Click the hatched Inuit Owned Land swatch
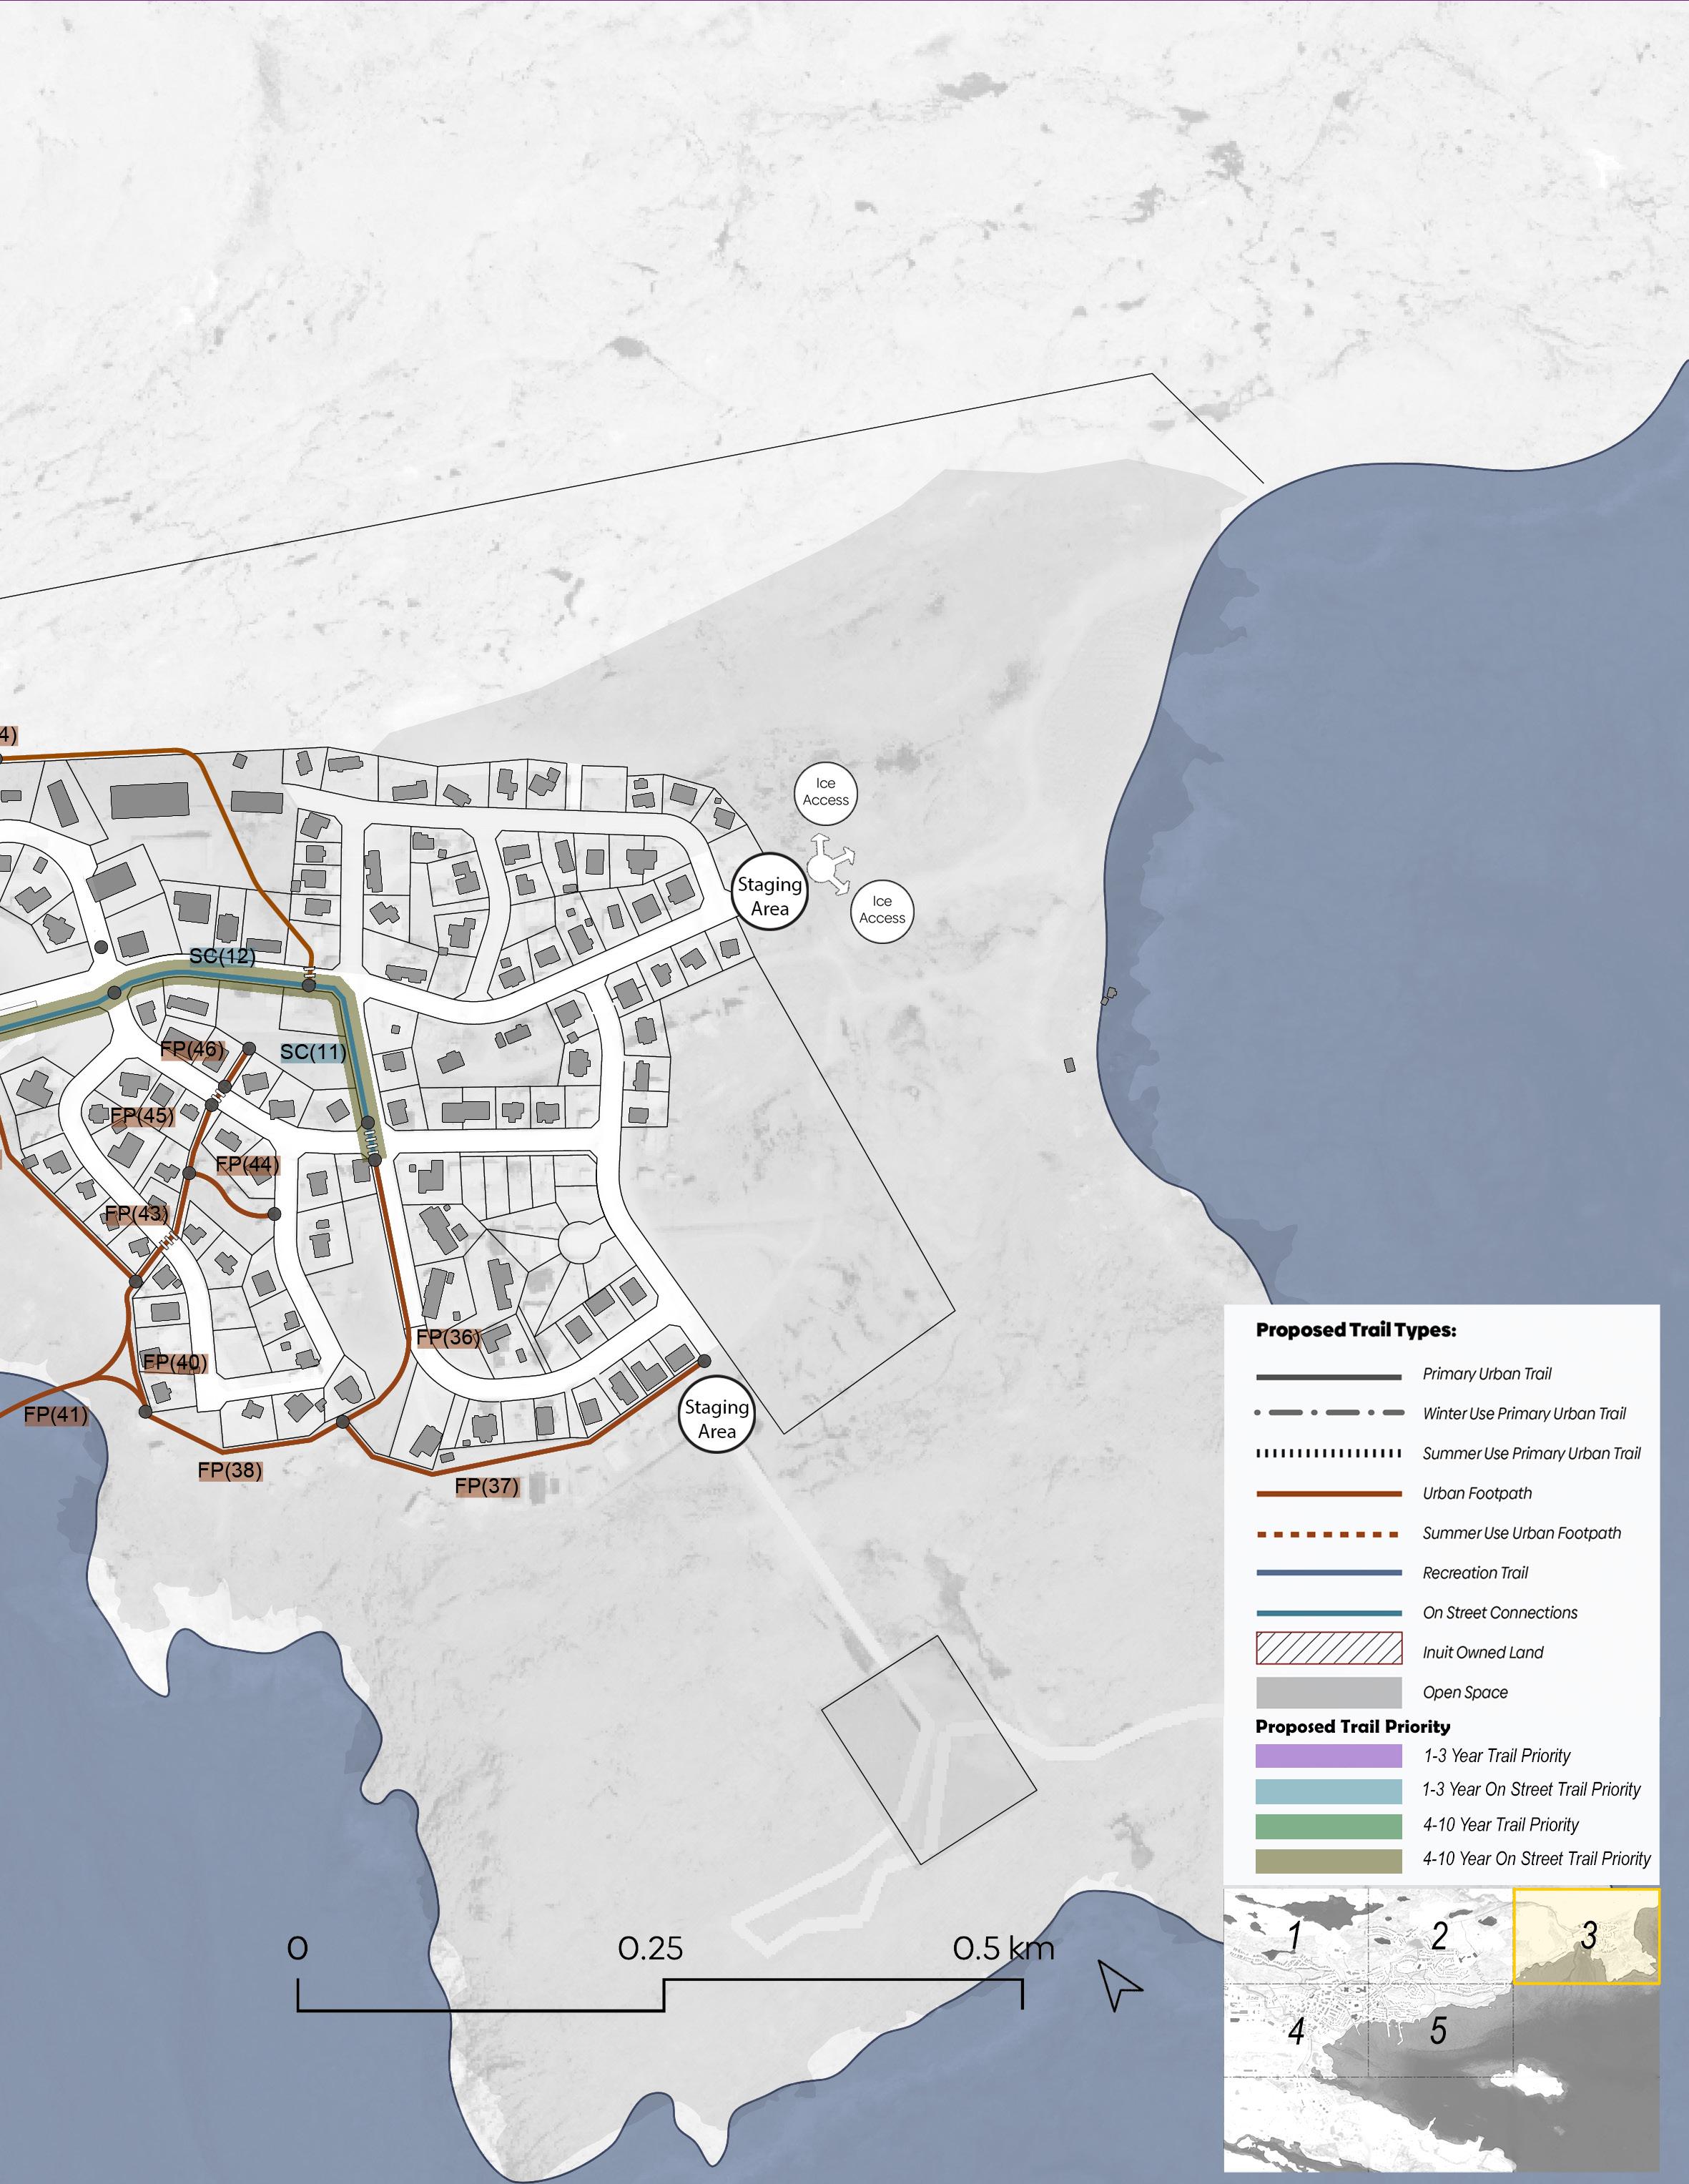Viewport: 1689px width, 2184px height. [x=1328, y=1648]
